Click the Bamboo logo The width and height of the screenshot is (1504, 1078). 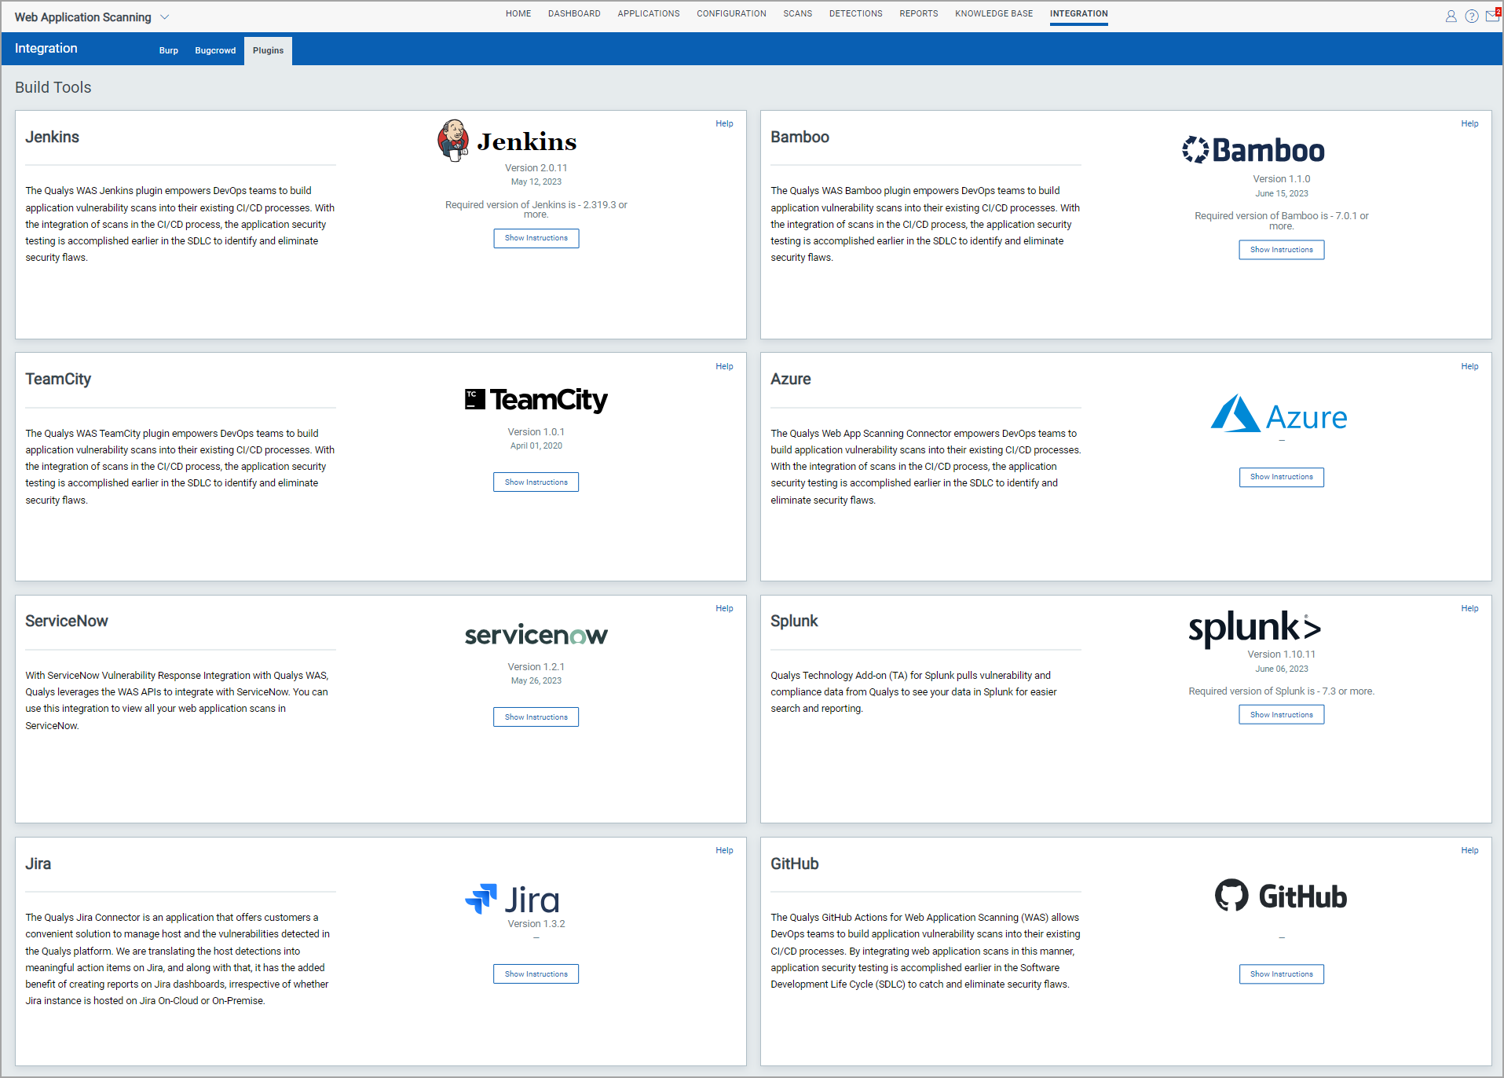1253,149
